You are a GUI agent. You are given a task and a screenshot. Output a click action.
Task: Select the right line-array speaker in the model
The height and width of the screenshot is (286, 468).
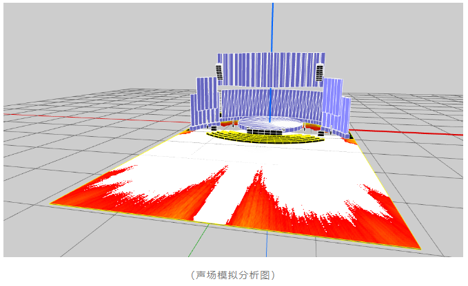click(319, 72)
